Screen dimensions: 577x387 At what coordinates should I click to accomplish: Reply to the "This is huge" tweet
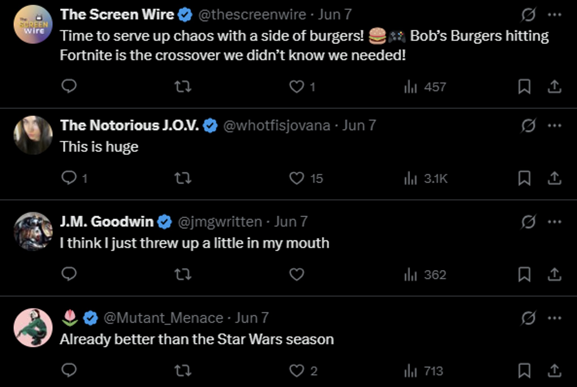coord(69,178)
